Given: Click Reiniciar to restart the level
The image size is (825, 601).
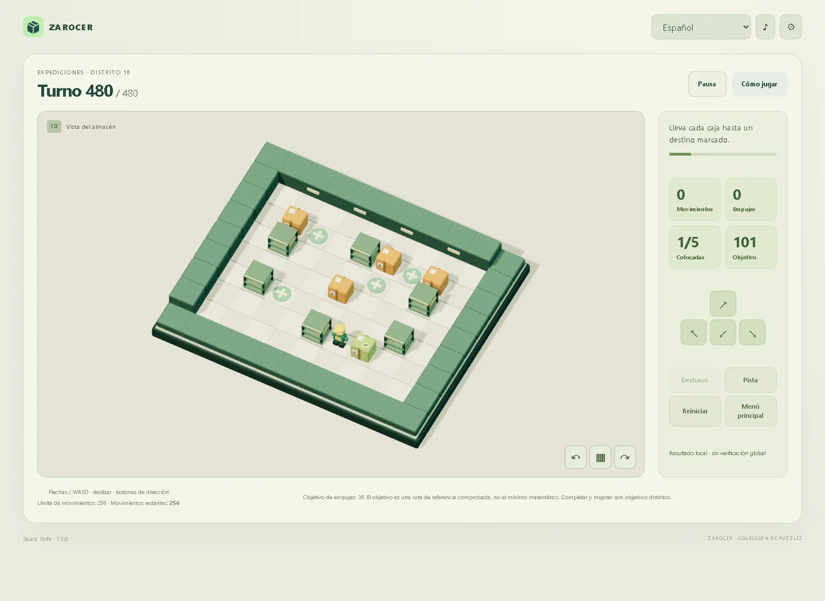Looking at the screenshot, I should click(x=695, y=411).
